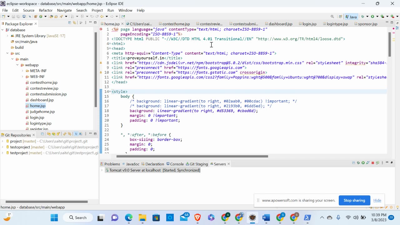Switch to contesthome.jsp editor tab

coord(174,24)
